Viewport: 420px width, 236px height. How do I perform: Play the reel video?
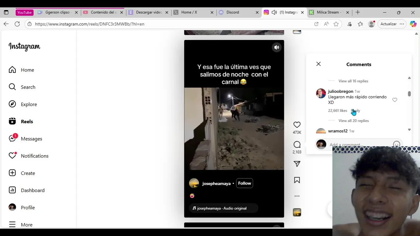pos(234,128)
